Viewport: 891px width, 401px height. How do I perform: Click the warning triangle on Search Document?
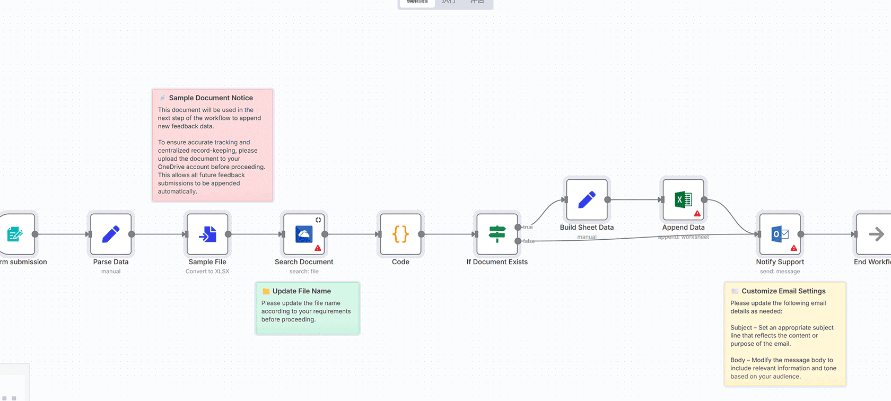tap(318, 248)
